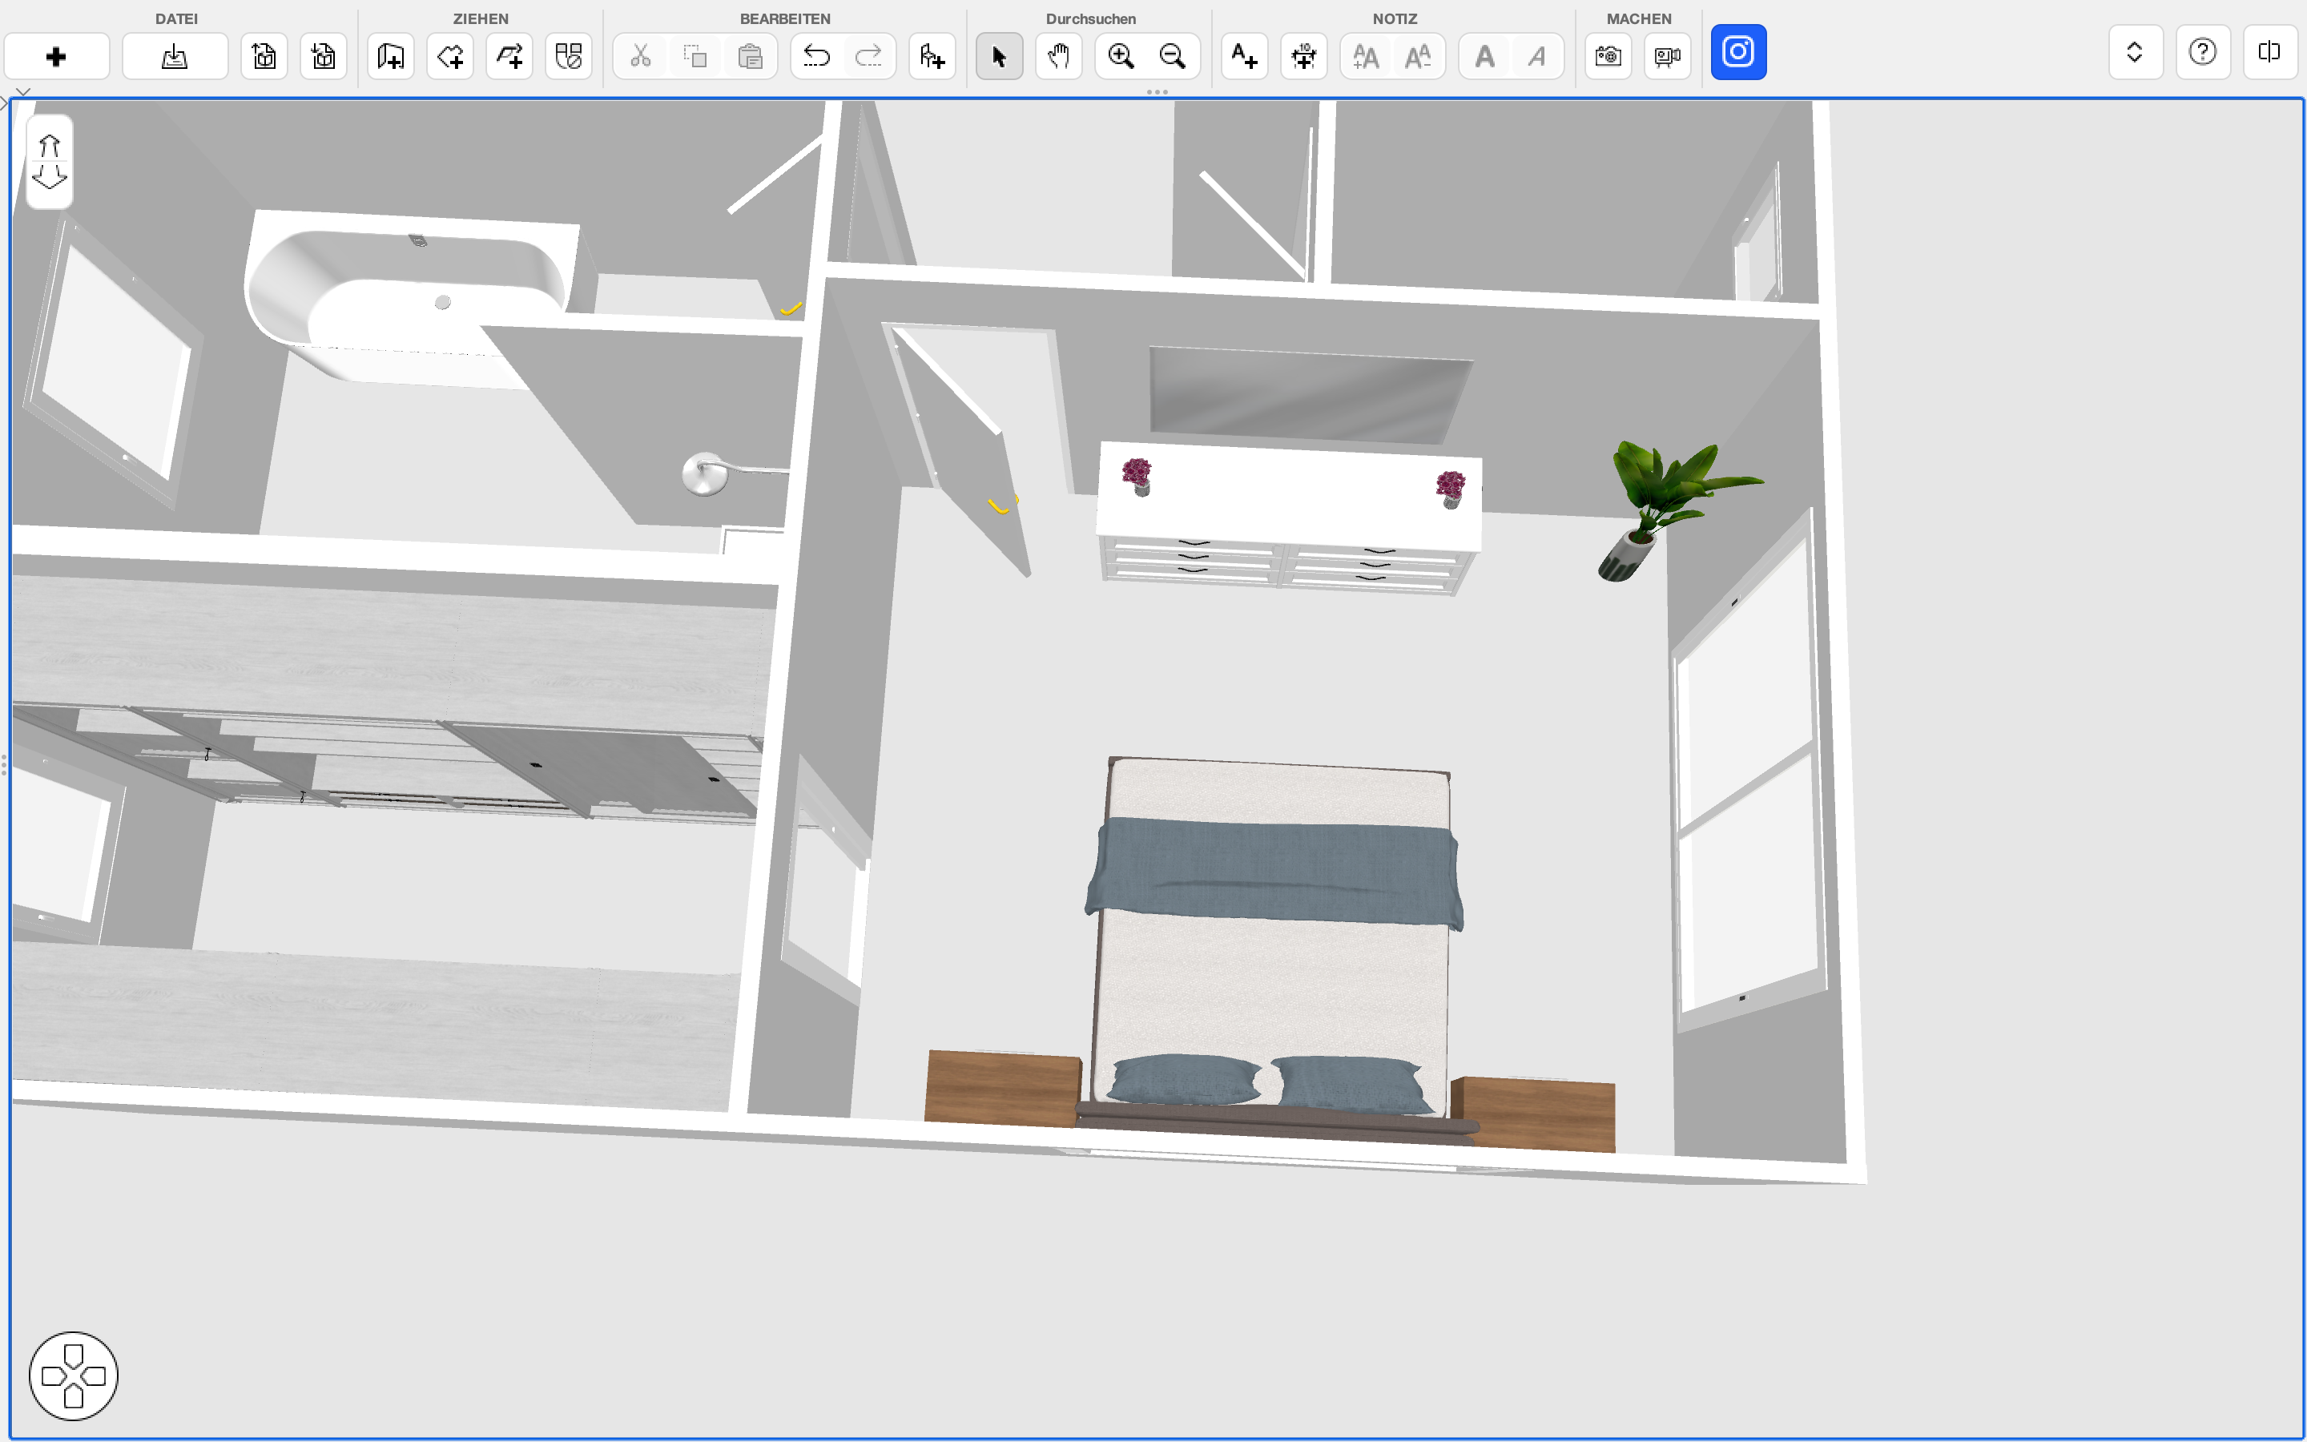
Task: Undo the last action
Action: 817,56
